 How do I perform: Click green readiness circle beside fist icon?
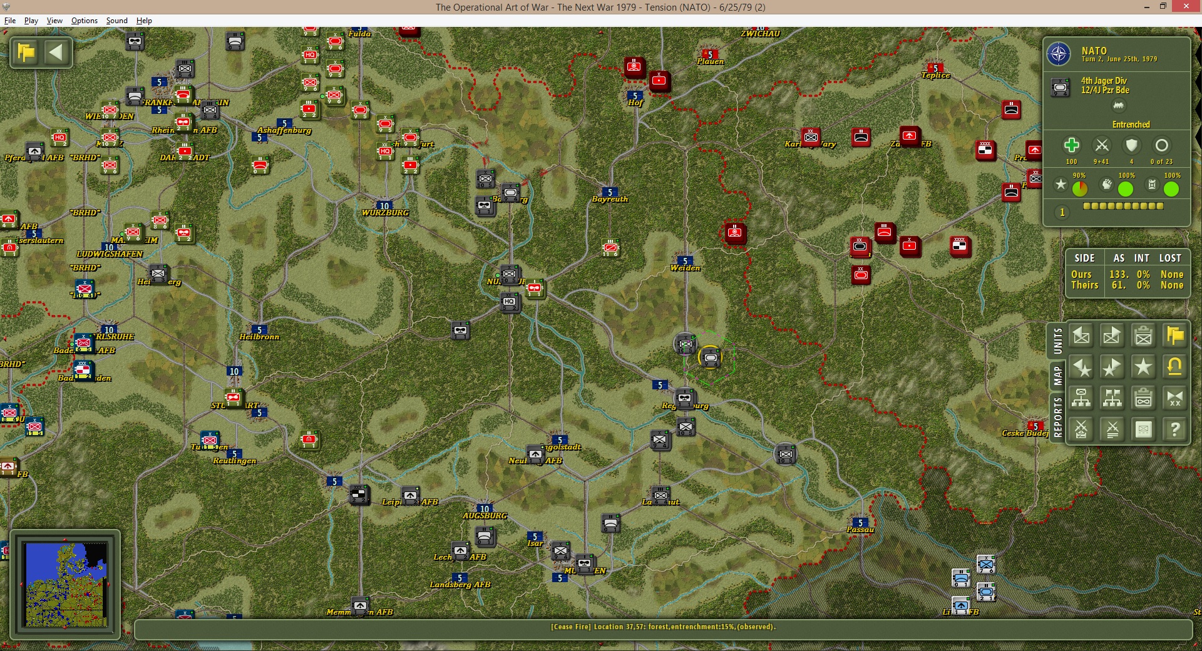[x=1126, y=188]
